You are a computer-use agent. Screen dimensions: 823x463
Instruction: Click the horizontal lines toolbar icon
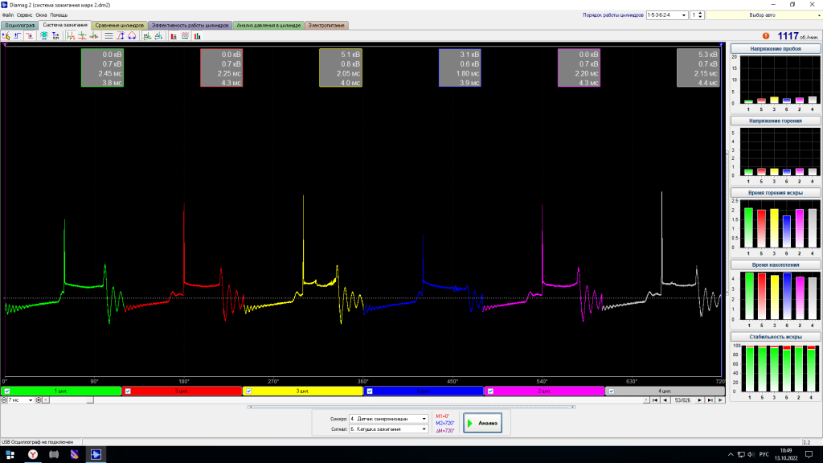(109, 35)
